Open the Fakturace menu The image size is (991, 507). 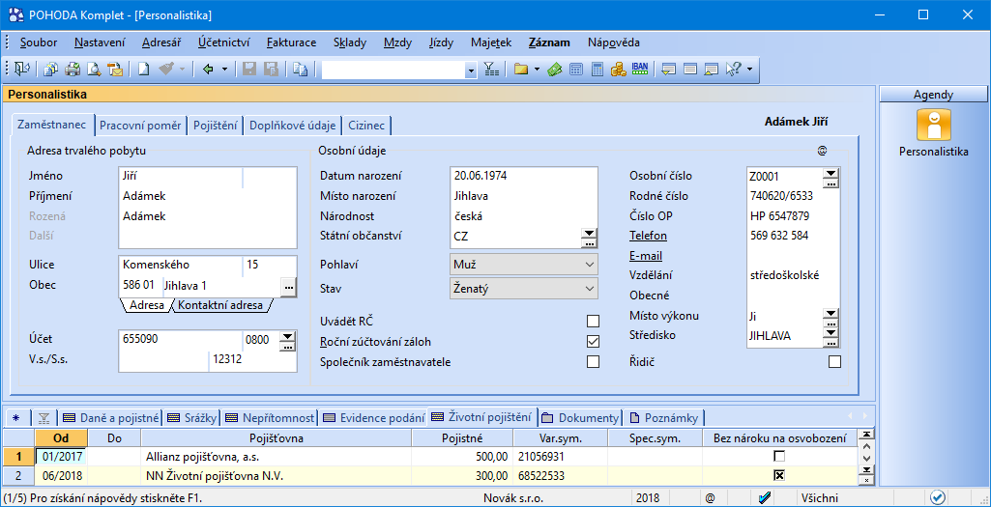click(x=291, y=42)
